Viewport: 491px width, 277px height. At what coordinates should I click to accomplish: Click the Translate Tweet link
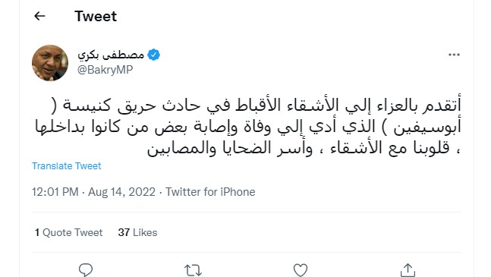(x=66, y=166)
